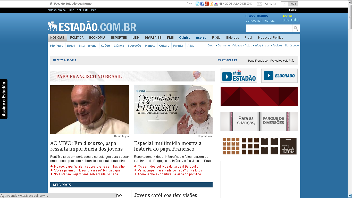The image size is (352, 198).
Task: Open the Piauí menu item
Action: pos(248,38)
